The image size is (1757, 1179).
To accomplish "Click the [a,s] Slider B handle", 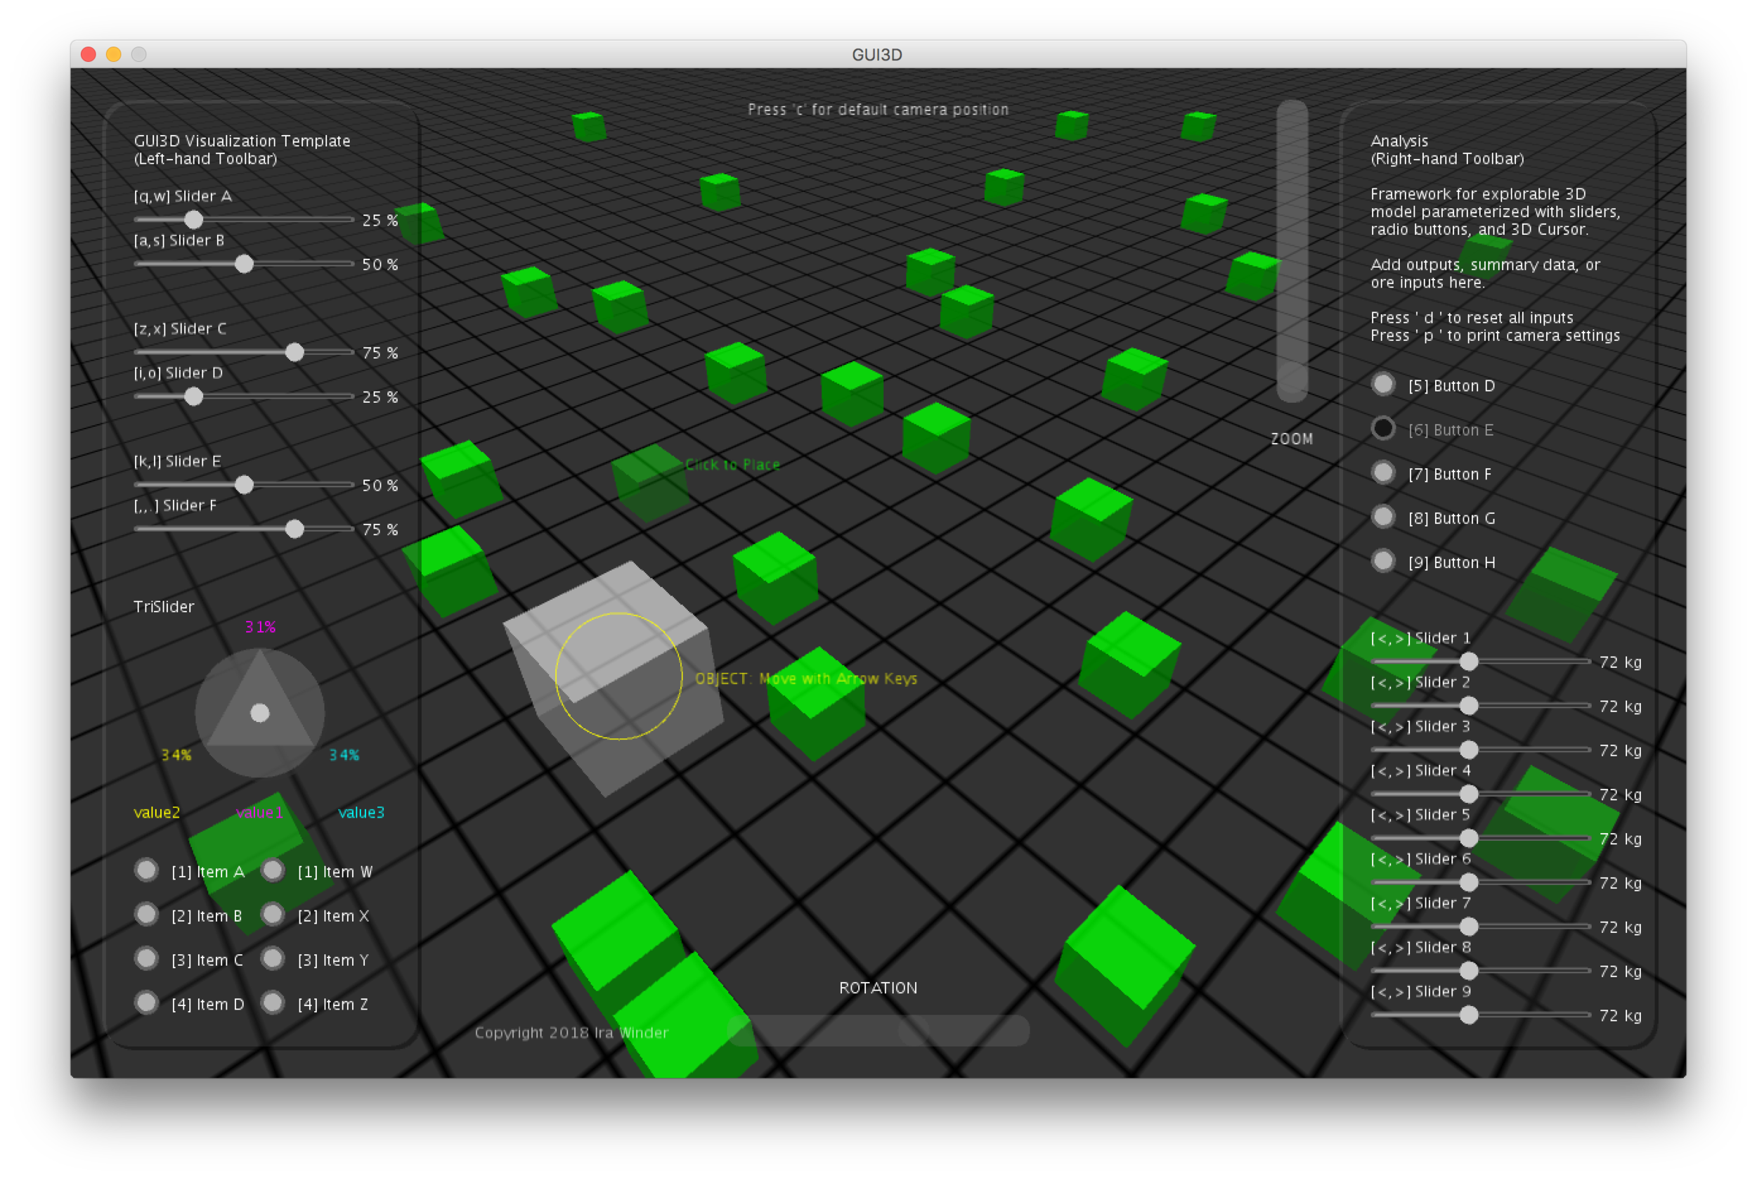I will [245, 264].
